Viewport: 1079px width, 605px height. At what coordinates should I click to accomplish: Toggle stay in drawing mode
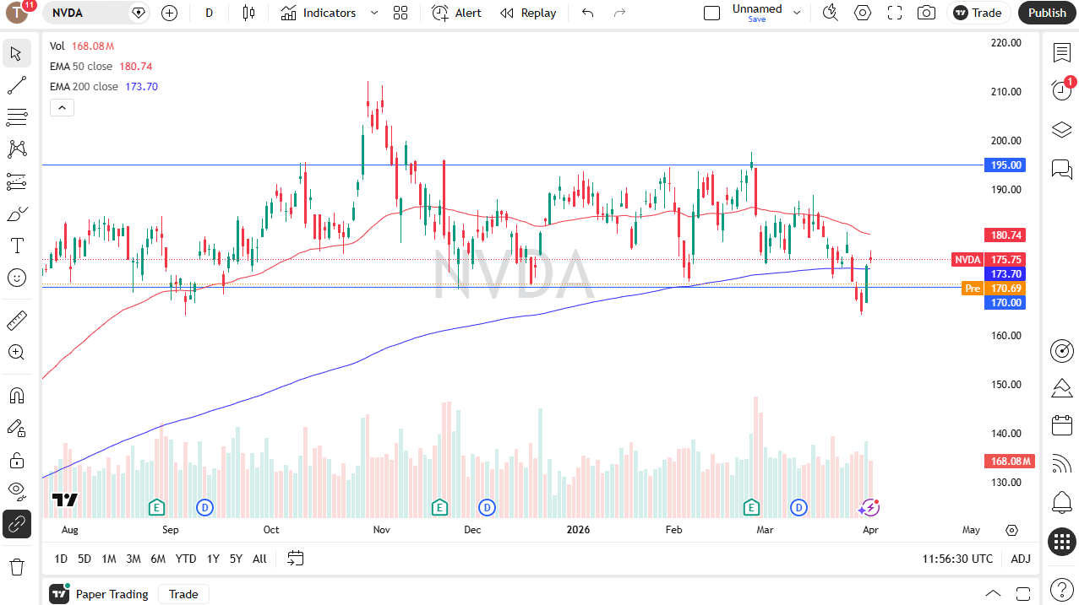(17, 428)
